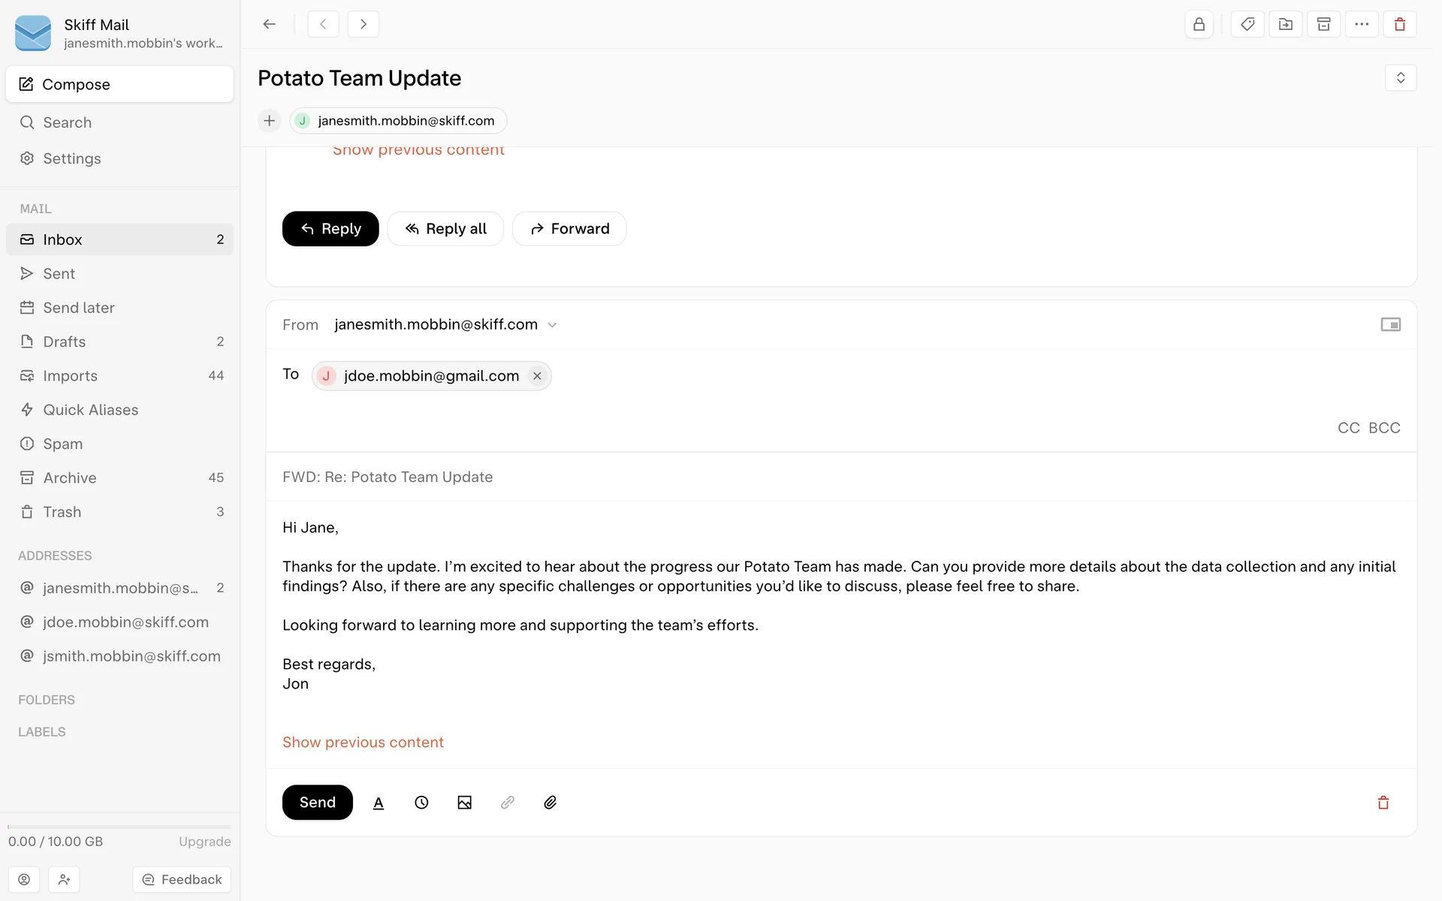Go to Quick Aliases
1442x901 pixels.
[x=91, y=410]
